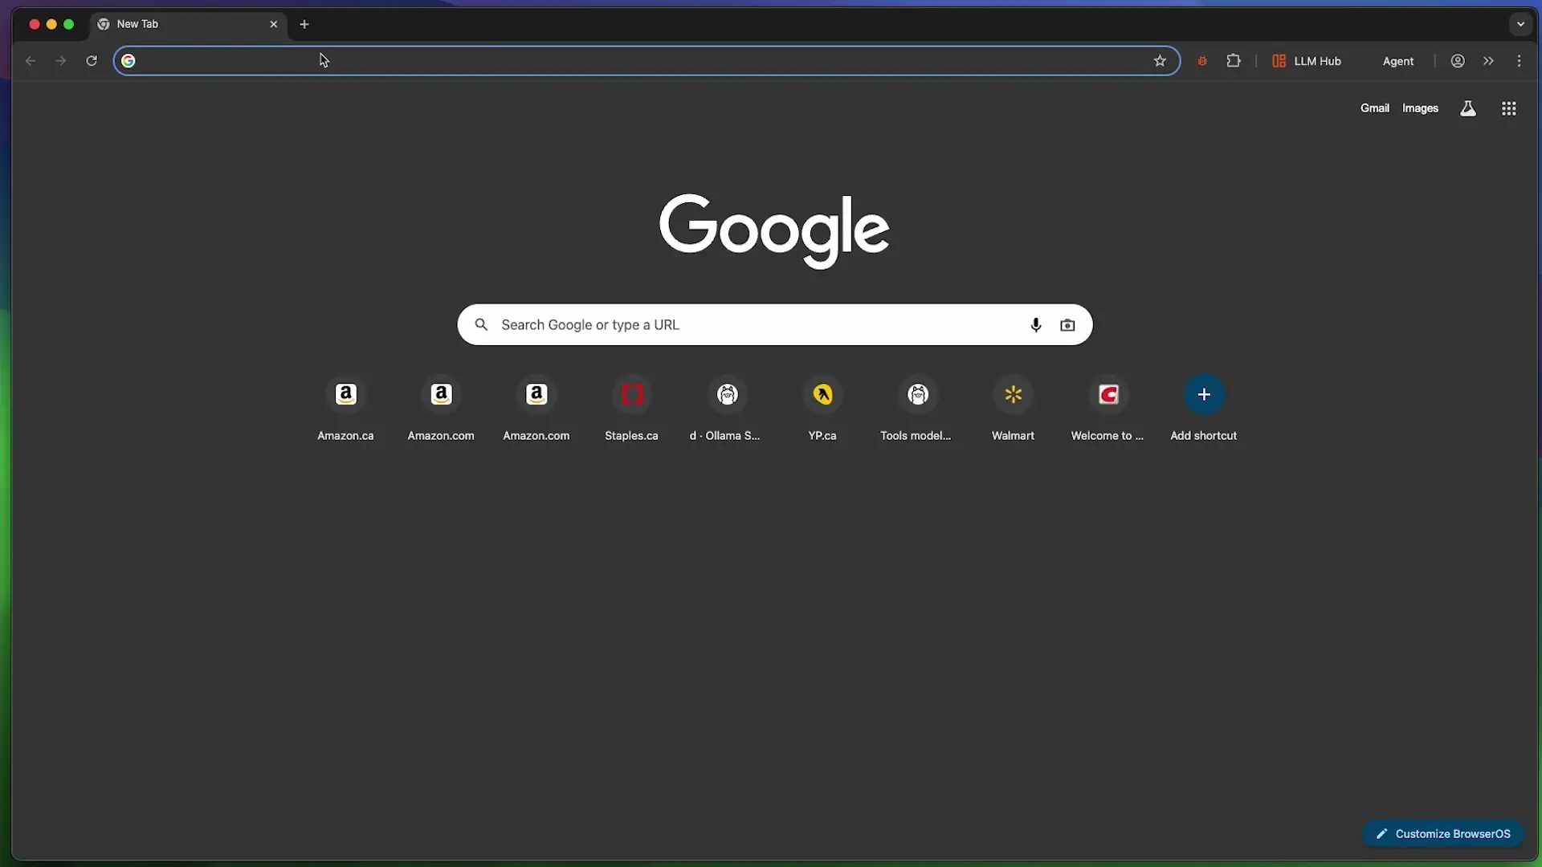
Task: Open the Welcome to ... shortcut
Action: click(1108, 409)
